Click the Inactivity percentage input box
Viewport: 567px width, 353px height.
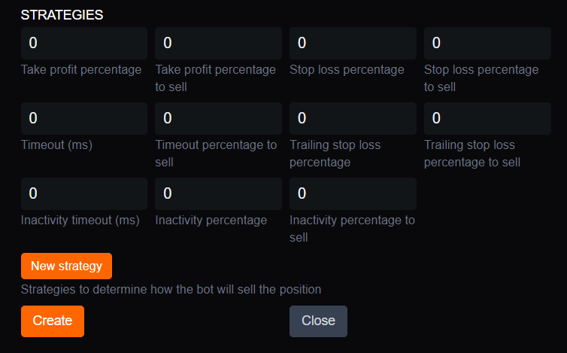click(218, 193)
